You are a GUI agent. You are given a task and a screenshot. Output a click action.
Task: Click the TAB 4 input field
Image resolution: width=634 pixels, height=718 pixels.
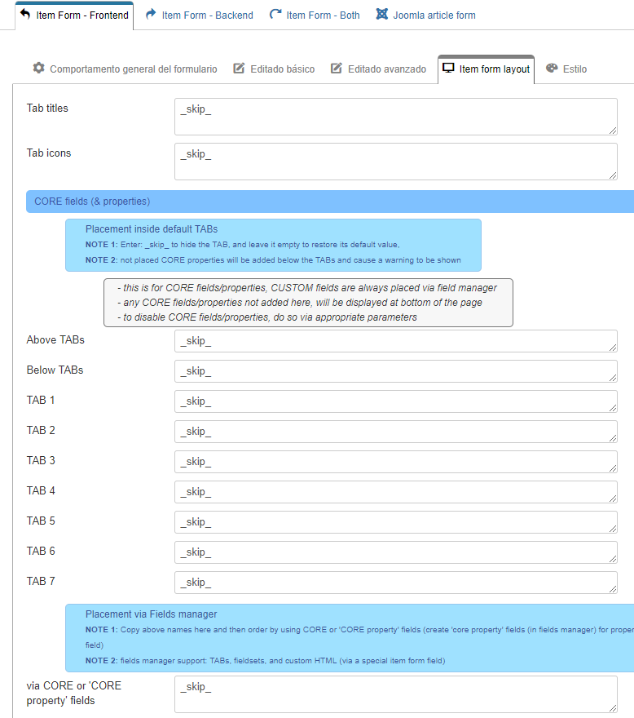pos(395,492)
